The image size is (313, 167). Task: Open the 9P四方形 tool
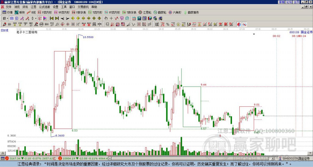tap(62, 12)
